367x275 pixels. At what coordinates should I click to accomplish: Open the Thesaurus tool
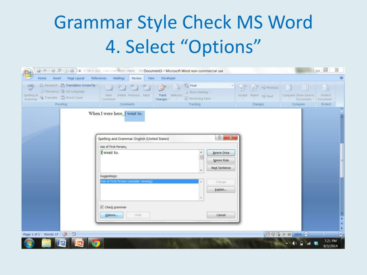49,91
